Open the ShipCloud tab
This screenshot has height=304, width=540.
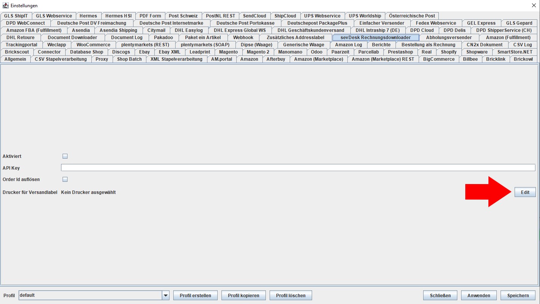pos(285,16)
